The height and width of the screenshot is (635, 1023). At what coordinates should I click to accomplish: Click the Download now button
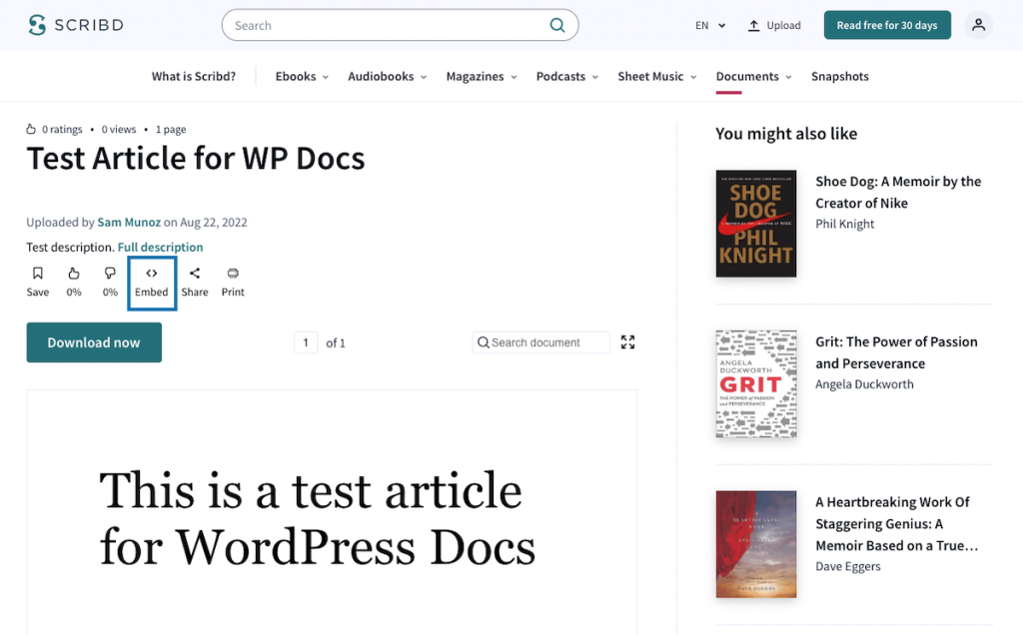point(93,341)
